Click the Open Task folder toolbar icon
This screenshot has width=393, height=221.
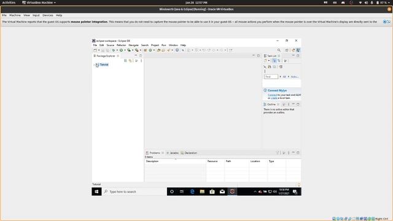tap(163, 50)
